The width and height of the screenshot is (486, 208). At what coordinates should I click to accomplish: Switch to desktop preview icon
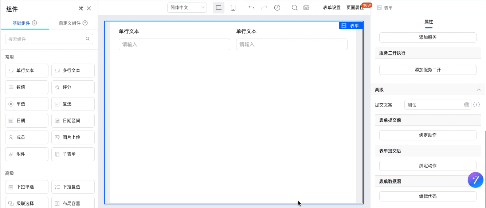click(x=219, y=8)
